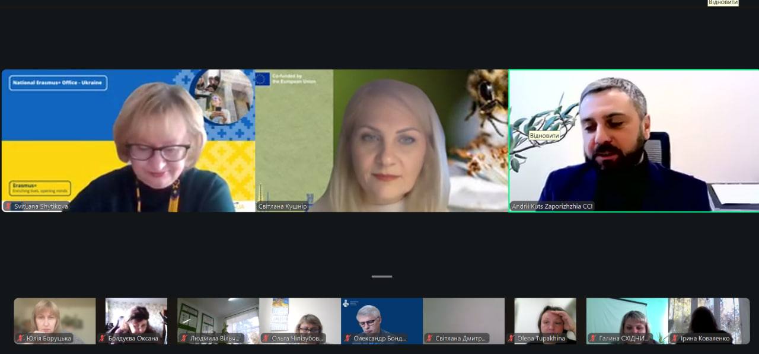Viewport: 759px width, 354px height.
Task: Click the muted mic icon beside Олександр Бонд...
Action: 347,339
